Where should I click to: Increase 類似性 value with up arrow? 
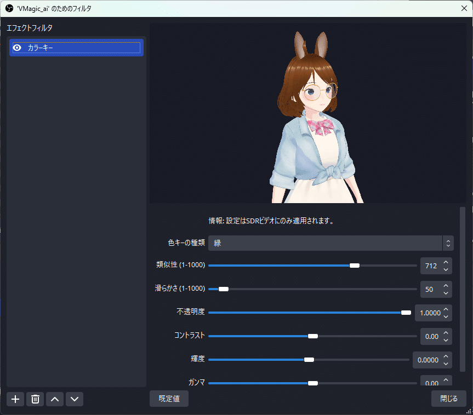[446, 262]
